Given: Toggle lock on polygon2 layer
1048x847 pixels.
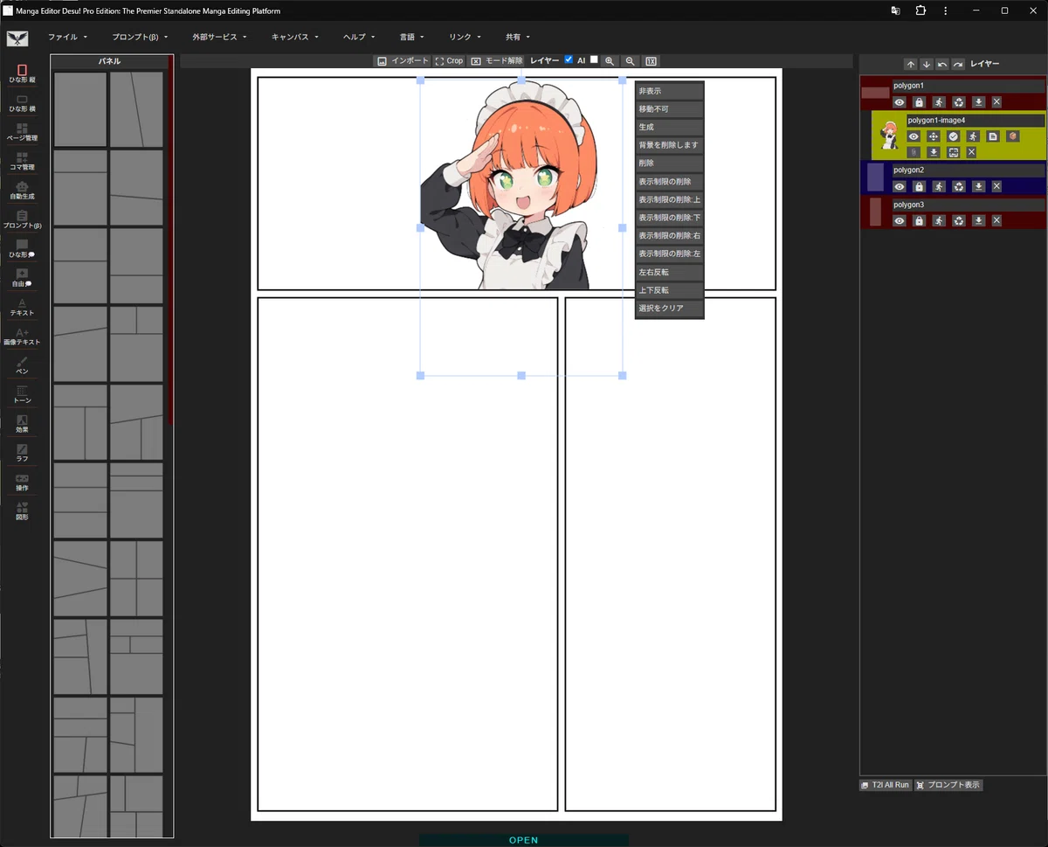Looking at the screenshot, I should click(x=919, y=186).
